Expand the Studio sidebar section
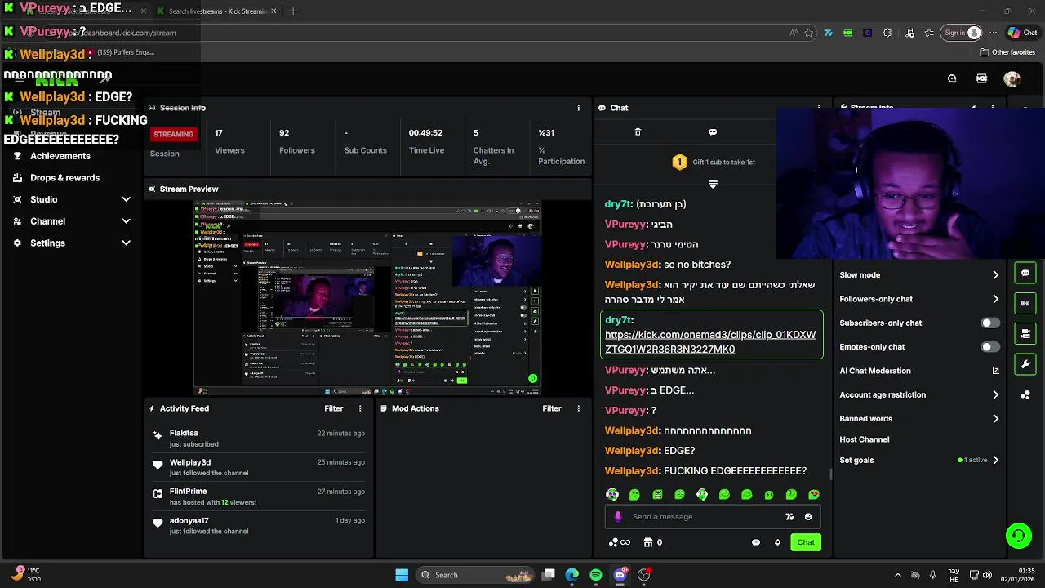This screenshot has width=1045, height=588. pos(126,199)
